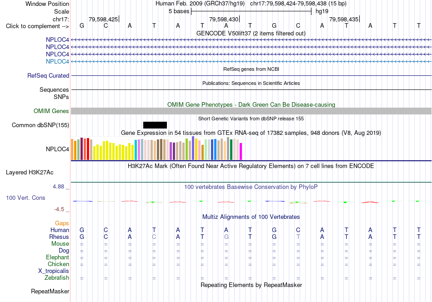Viewport: 432px width, 302px height.
Task: Click the Human alignment row label
Action: point(60,230)
